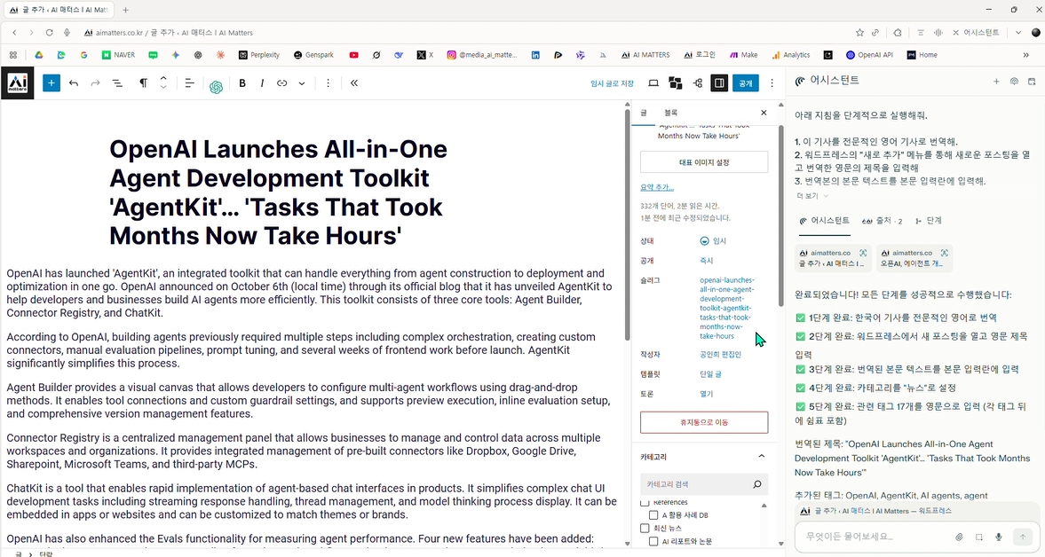Check the 최신 뉴스 category checkbox
The width and height of the screenshot is (1045, 557).
coord(645,529)
